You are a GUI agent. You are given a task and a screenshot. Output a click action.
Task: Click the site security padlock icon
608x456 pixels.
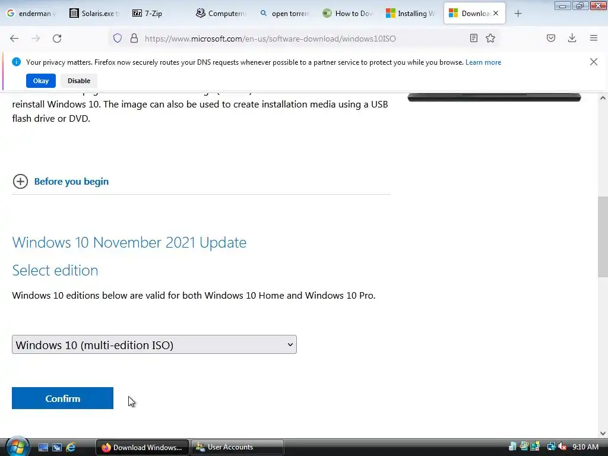pos(134,39)
